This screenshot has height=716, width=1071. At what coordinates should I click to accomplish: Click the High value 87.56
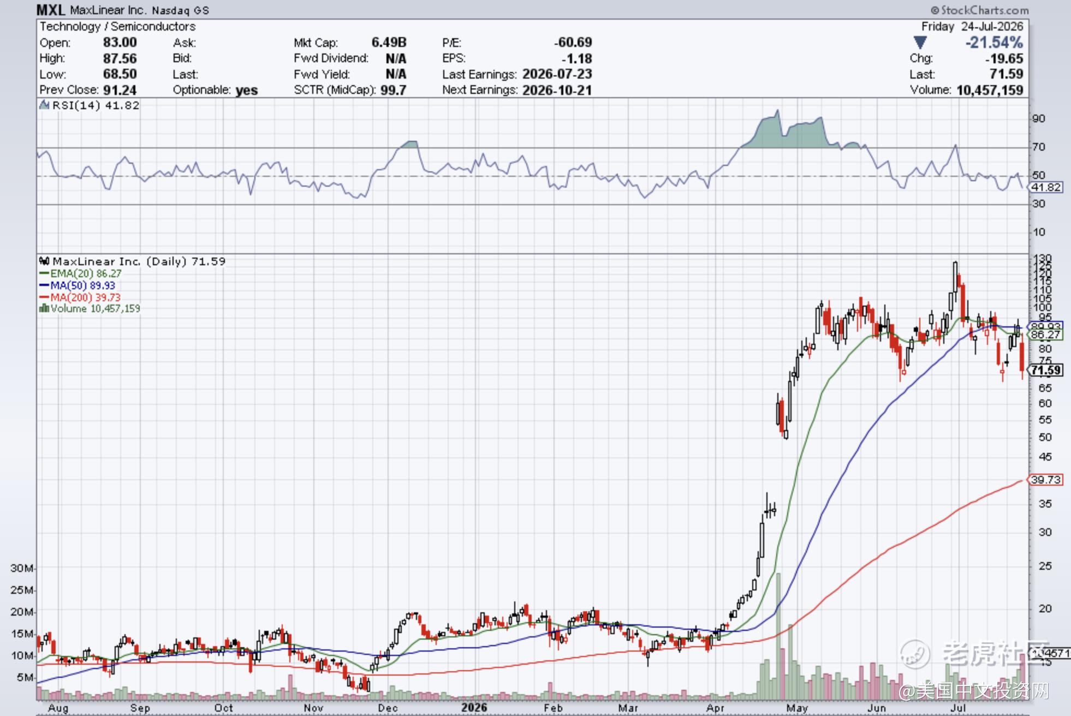click(x=120, y=58)
